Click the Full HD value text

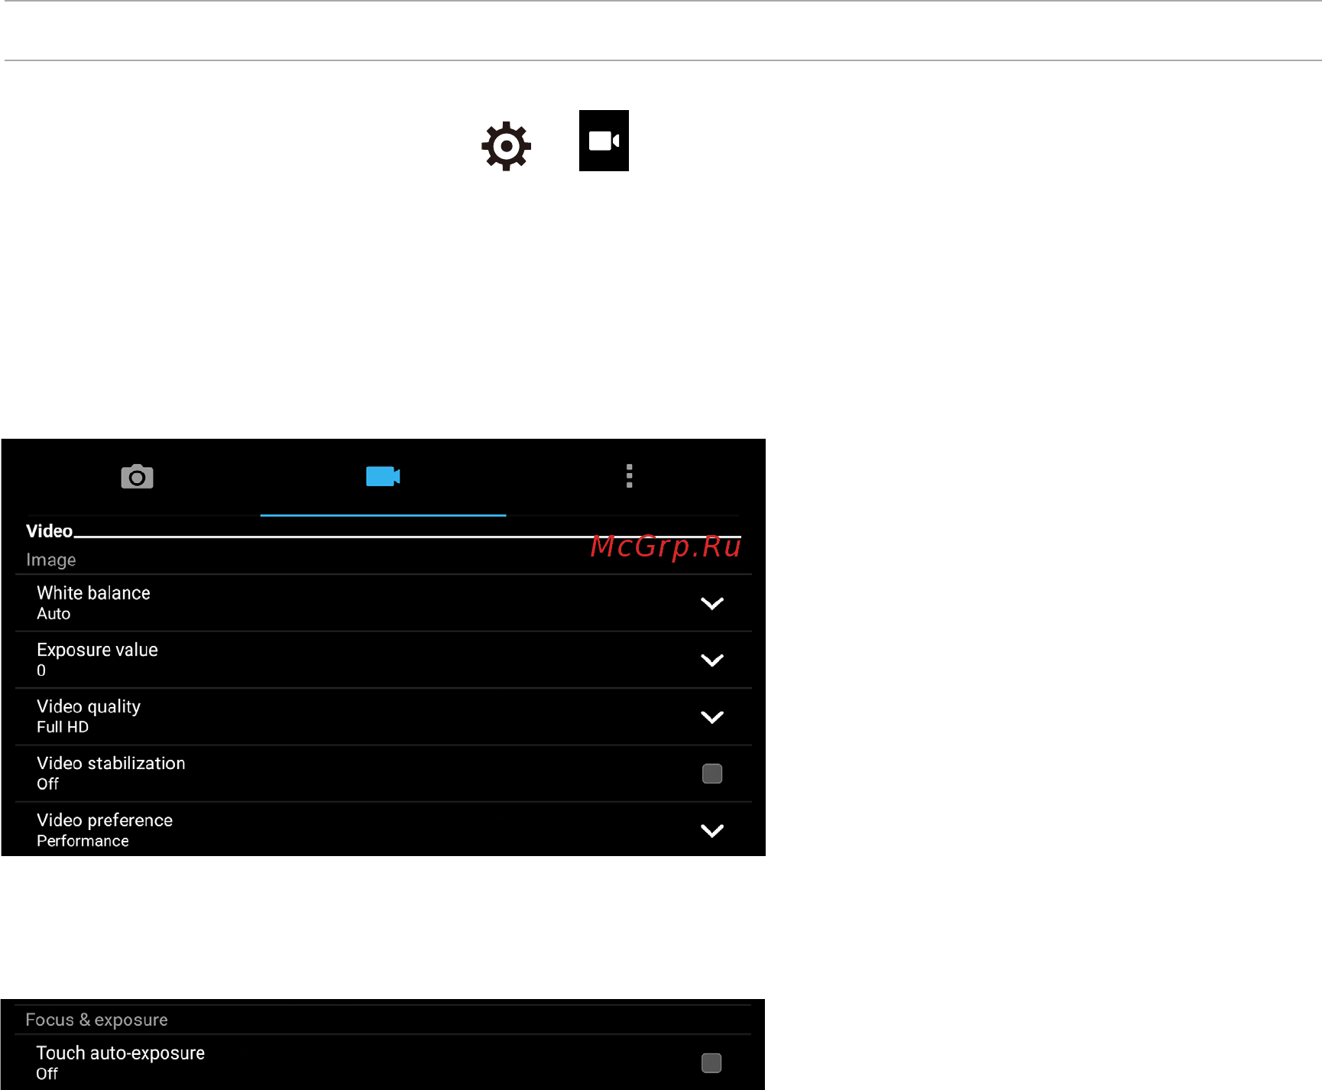[63, 727]
